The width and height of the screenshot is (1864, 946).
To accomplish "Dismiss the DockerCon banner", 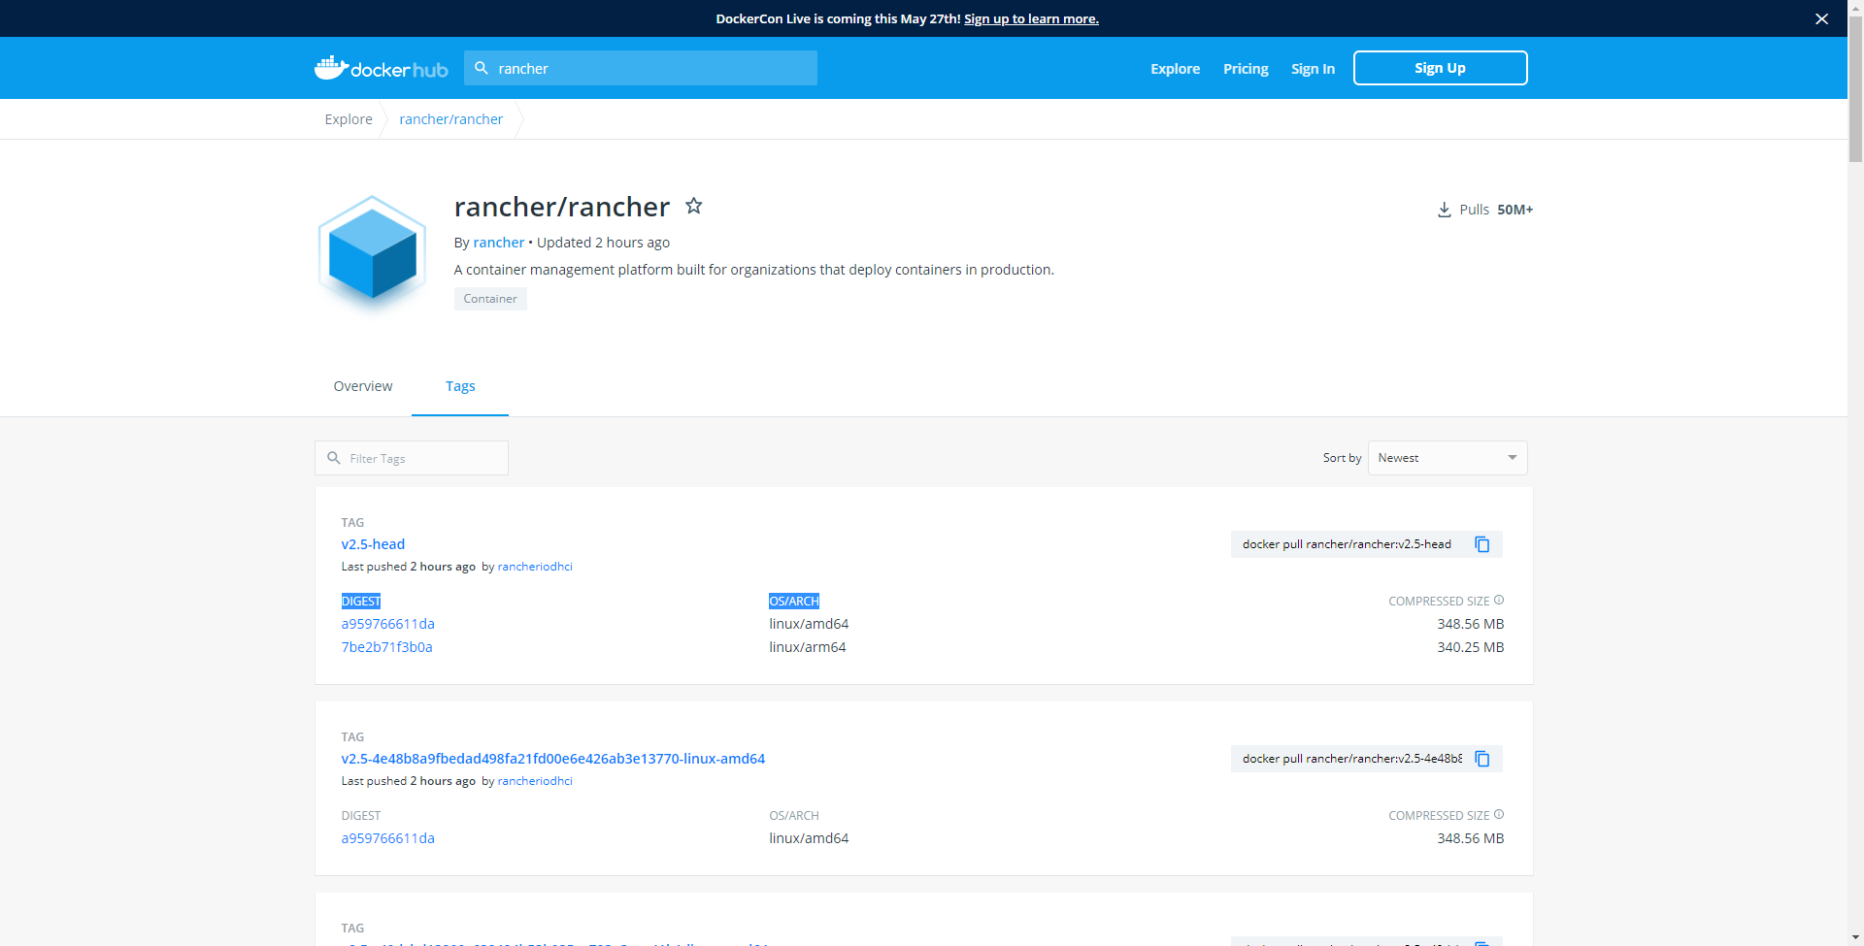I will tap(1822, 18).
